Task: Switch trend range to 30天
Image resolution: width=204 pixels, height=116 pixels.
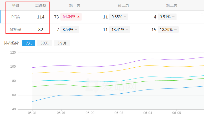Action: coord(44,43)
